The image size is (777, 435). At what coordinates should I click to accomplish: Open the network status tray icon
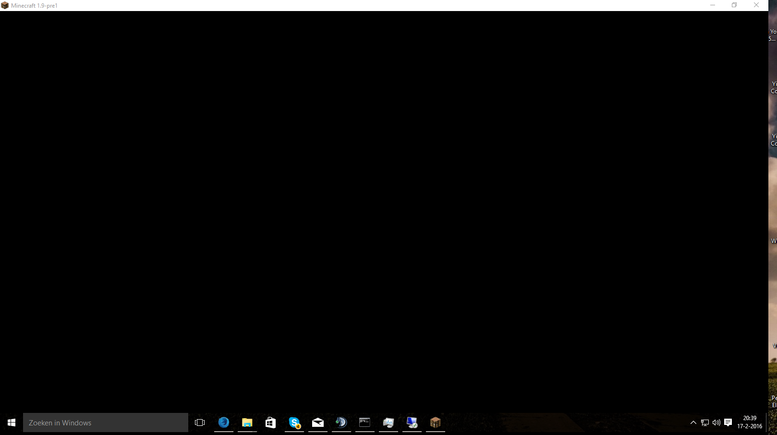point(705,423)
